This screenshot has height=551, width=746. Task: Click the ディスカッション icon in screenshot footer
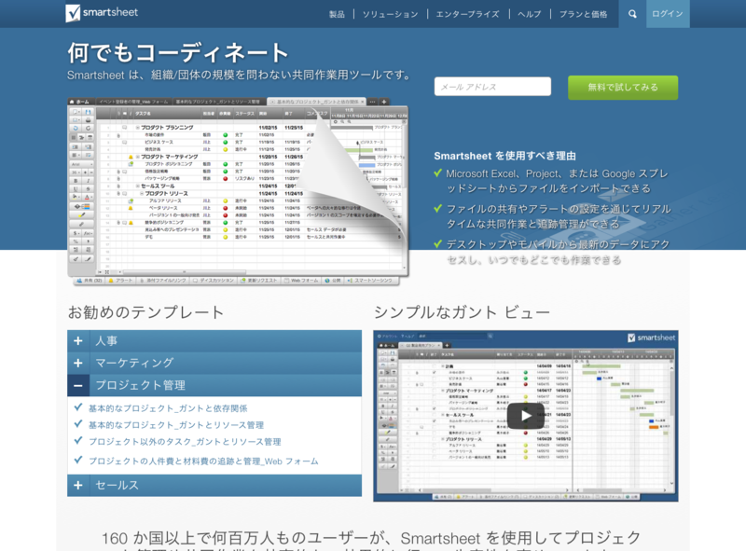(x=196, y=281)
